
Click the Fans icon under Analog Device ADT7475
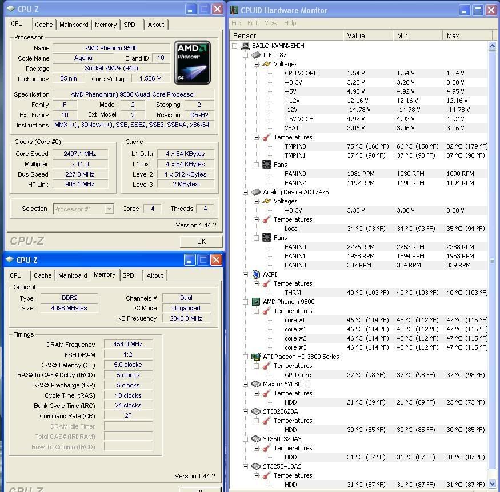click(x=267, y=238)
